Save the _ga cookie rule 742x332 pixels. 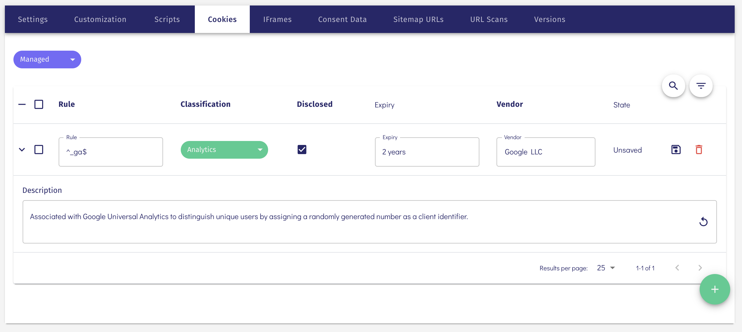pos(676,150)
